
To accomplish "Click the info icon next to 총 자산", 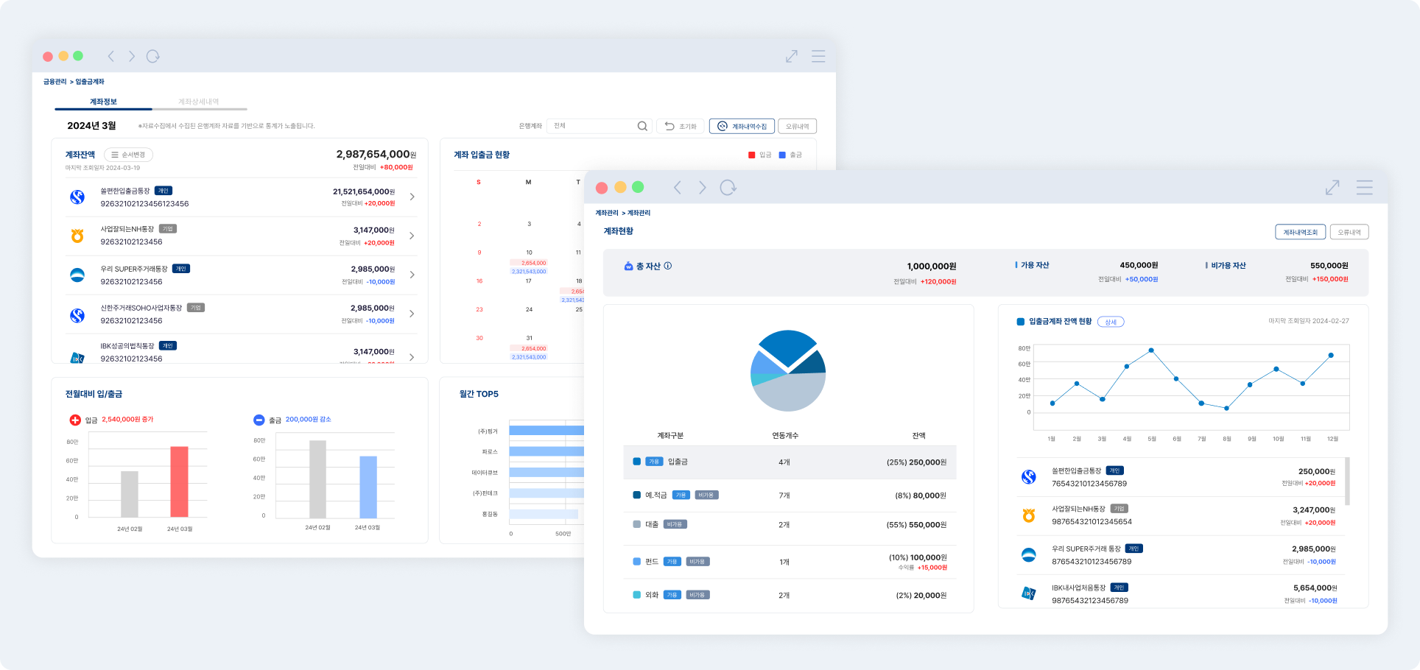I will (x=668, y=266).
